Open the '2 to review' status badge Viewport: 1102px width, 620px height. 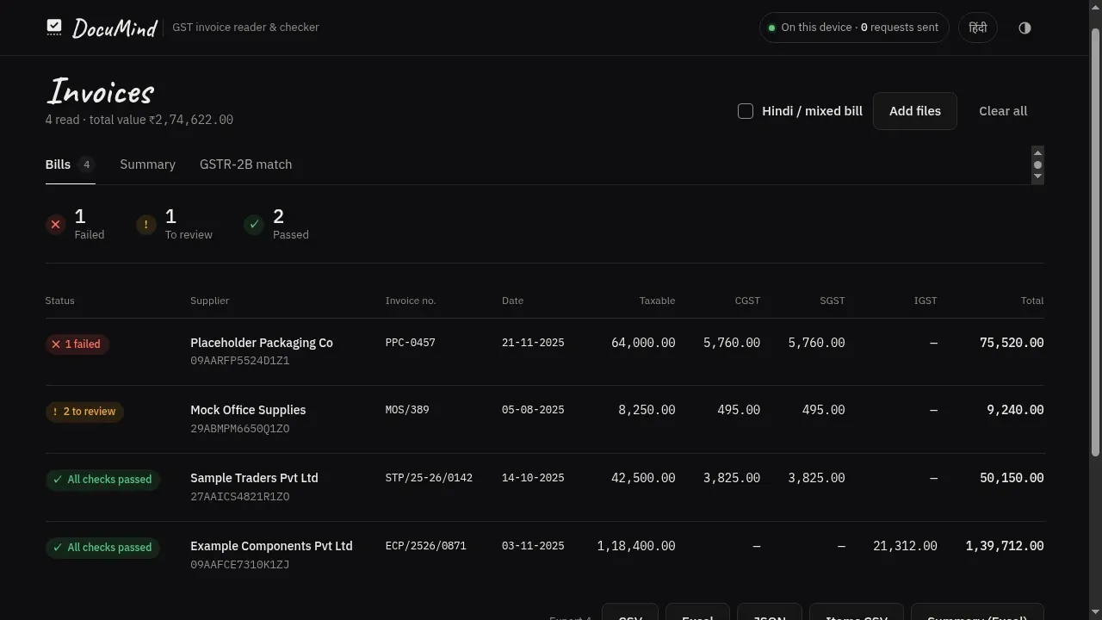[84, 412]
